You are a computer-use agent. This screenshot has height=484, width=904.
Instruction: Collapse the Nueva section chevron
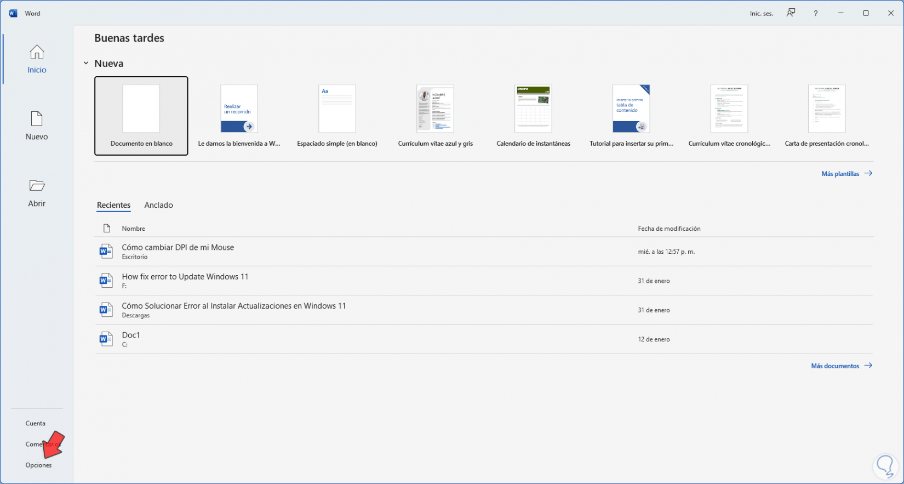(86, 64)
